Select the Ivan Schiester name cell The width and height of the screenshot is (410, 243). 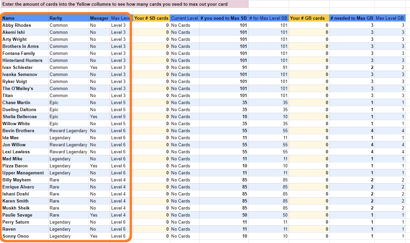(25, 67)
